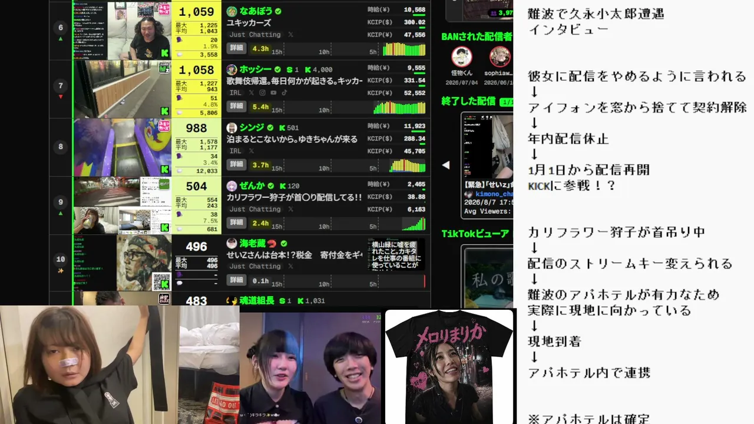This screenshot has width=754, height=424.
Task: Click the TikTokビューア section heading
Action: click(476, 234)
